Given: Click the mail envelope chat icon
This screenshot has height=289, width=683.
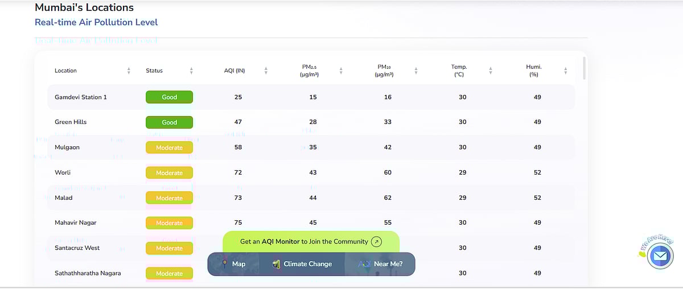Looking at the screenshot, I should [x=660, y=255].
